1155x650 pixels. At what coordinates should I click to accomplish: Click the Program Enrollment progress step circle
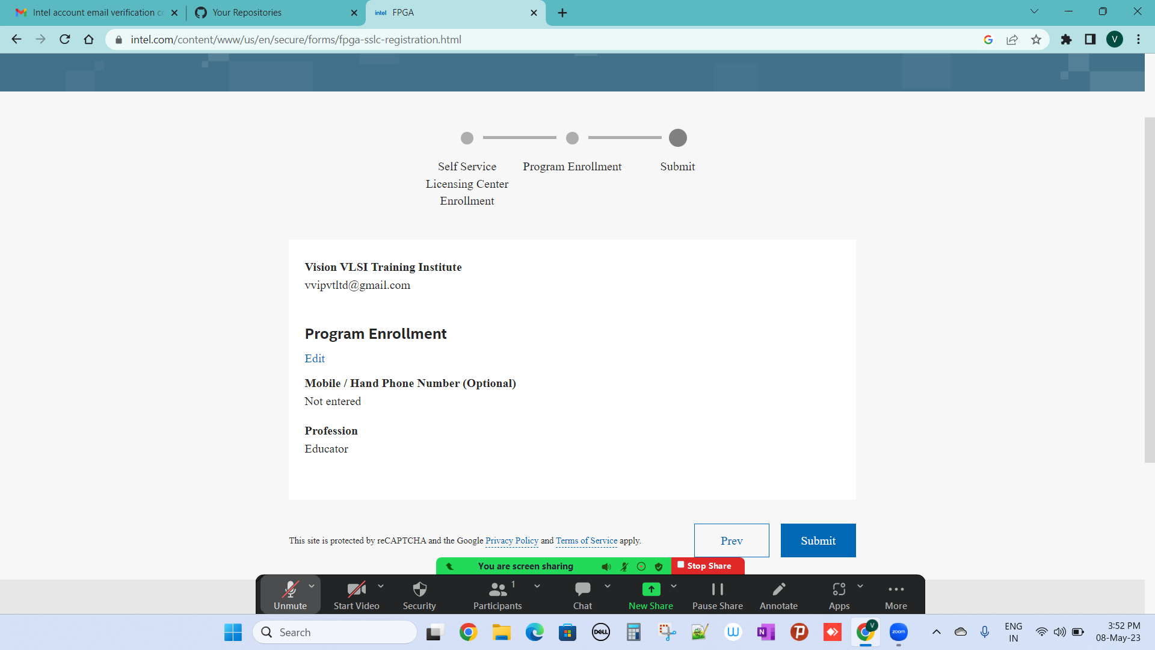tap(572, 138)
